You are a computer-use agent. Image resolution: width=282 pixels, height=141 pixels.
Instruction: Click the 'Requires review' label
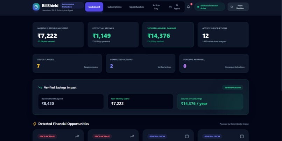pos(91,67)
